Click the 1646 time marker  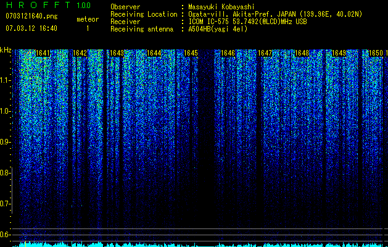228,53
